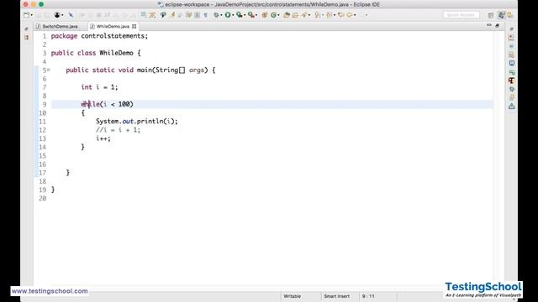Viewport: 538px width, 302px height.
Task: Collapse the main method fold at line 5
Action: coord(49,70)
